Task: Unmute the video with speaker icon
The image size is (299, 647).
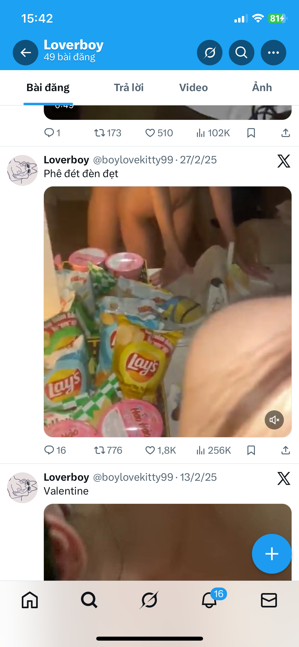Action: [x=274, y=420]
